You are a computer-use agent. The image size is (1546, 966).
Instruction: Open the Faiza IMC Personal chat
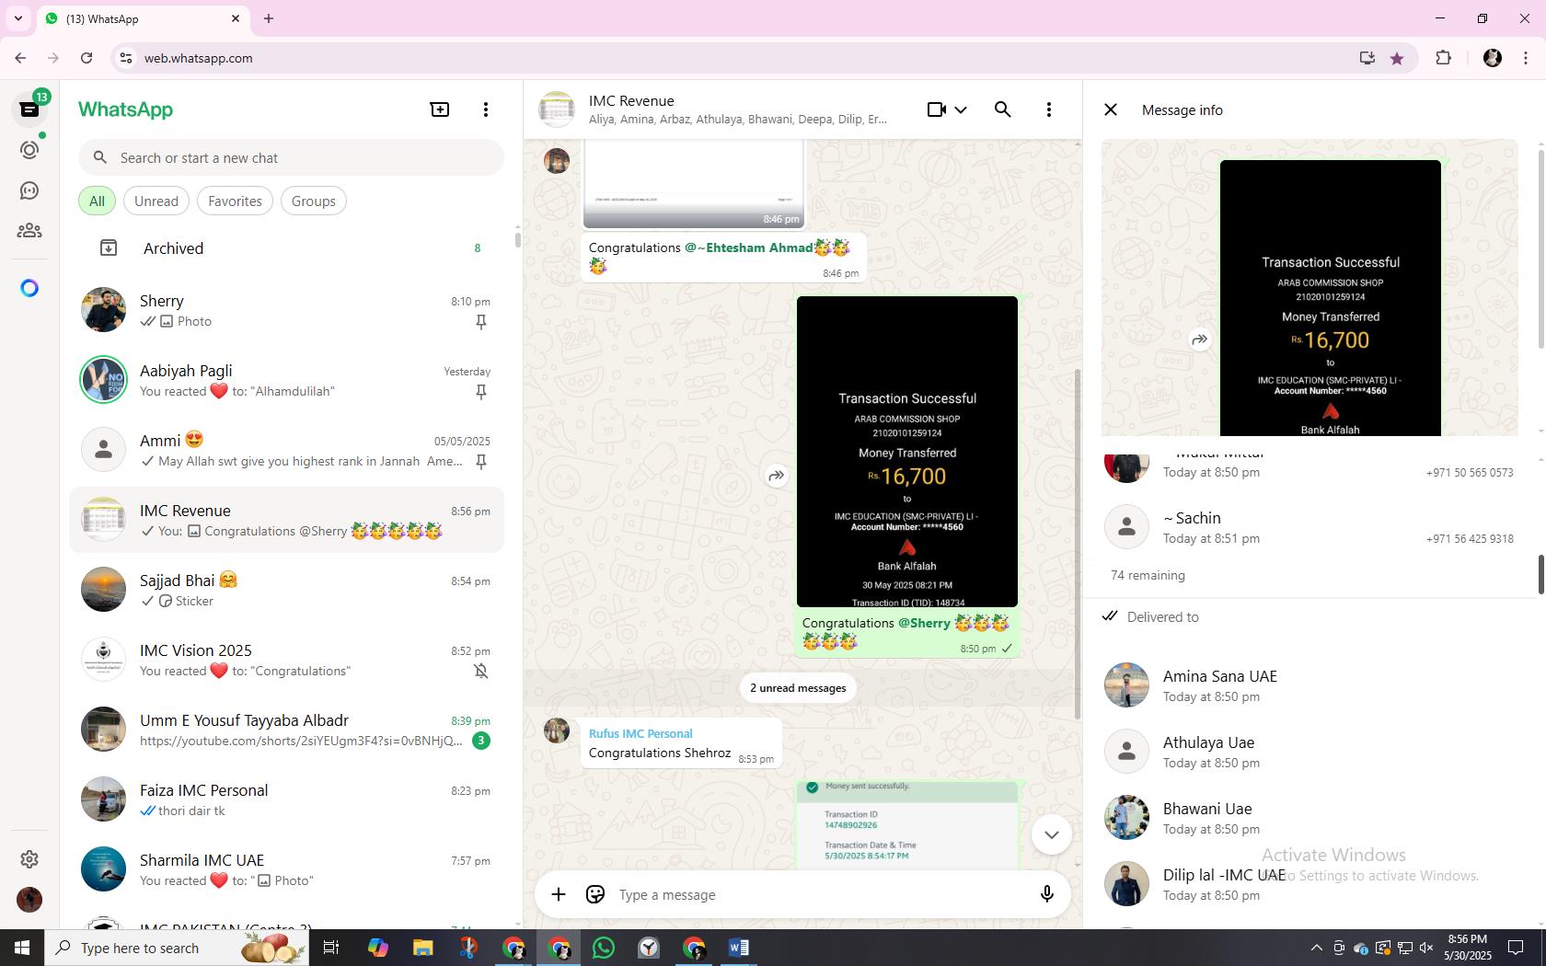(287, 799)
